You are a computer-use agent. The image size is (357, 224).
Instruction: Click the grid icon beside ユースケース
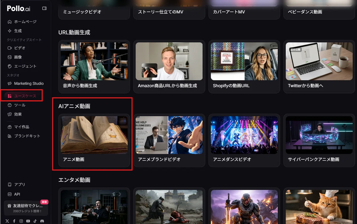pos(10,96)
